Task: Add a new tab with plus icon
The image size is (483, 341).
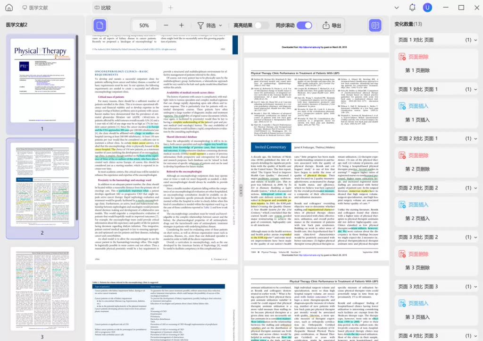Action: [171, 8]
